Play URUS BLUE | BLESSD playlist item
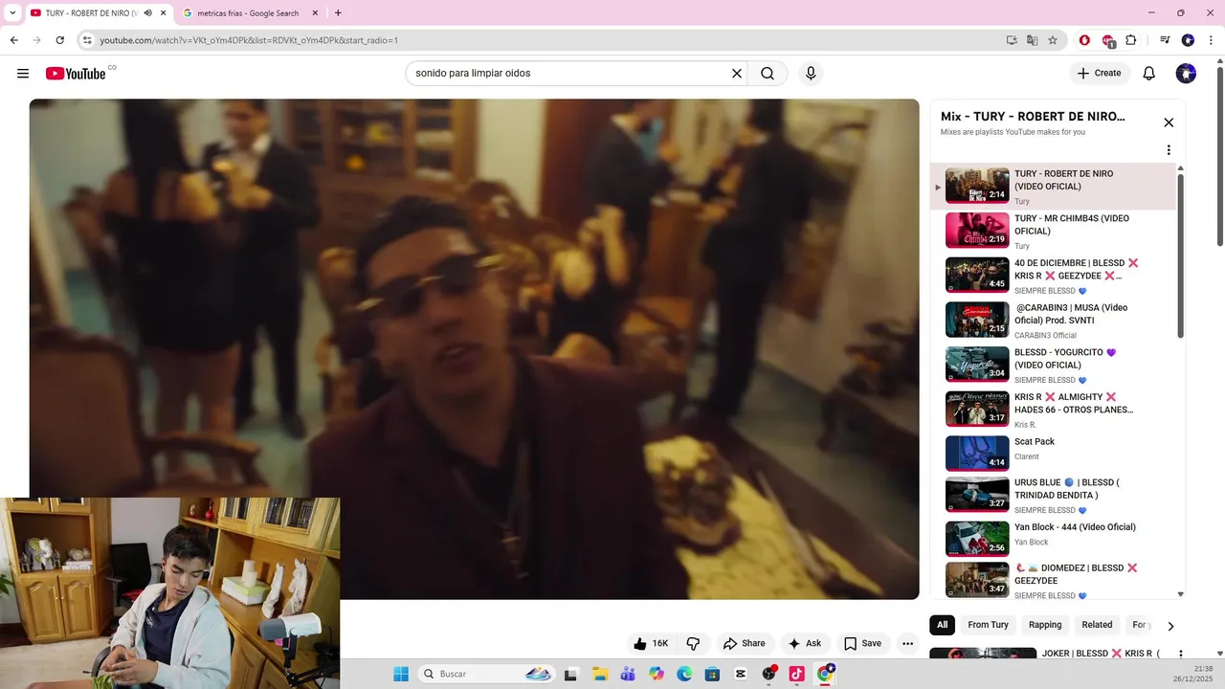The width and height of the screenshot is (1225, 689). 1053,495
